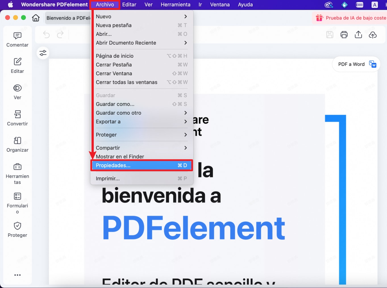Open Prueba de IA de bajo coste

tap(355, 18)
